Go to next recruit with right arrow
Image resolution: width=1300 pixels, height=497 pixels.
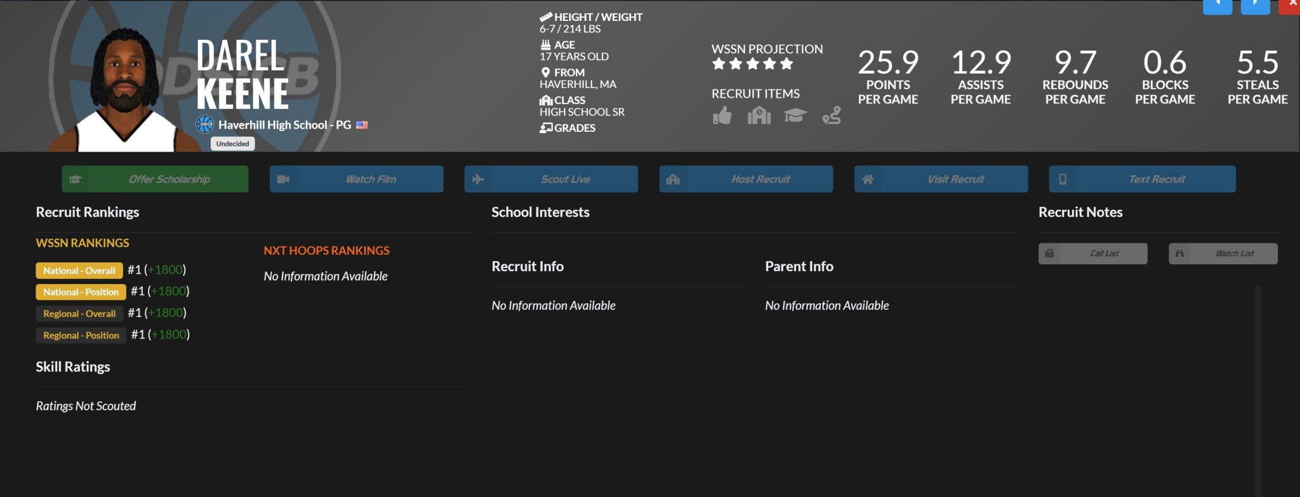tap(1255, 5)
